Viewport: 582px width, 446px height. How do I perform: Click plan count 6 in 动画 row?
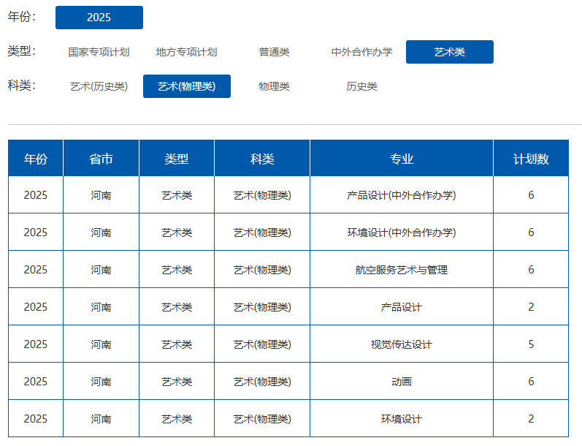[x=531, y=382]
